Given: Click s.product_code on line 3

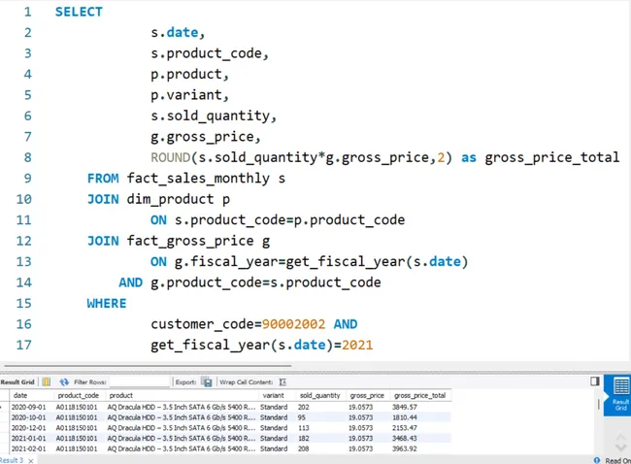Looking at the screenshot, I should pos(206,53).
